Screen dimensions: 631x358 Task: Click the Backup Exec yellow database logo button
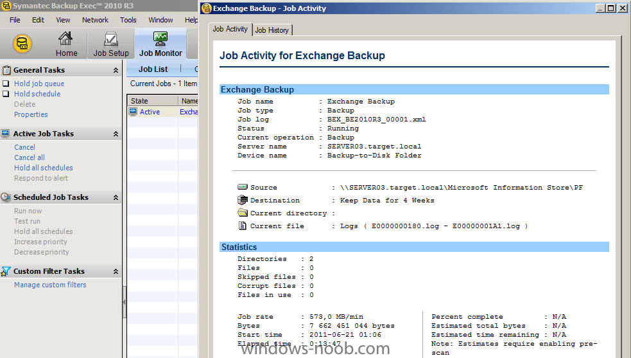(x=22, y=44)
